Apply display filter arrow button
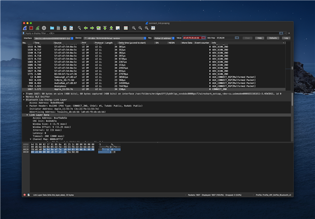 coord(281,33)
